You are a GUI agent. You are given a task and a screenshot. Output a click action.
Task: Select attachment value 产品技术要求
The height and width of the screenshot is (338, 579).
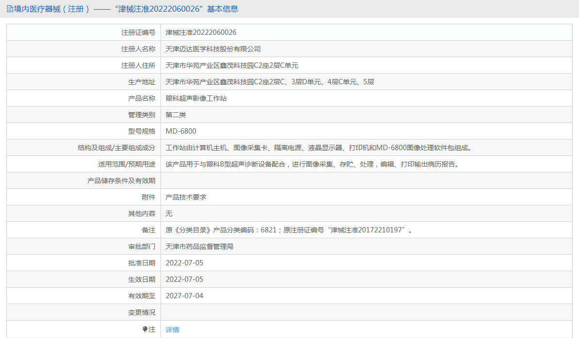coord(186,197)
